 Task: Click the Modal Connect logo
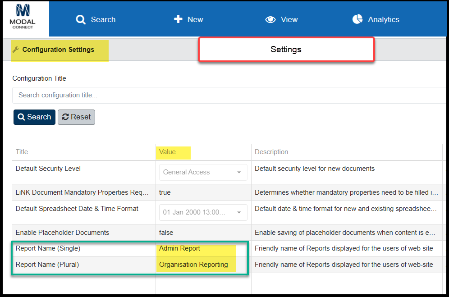pyautogui.click(x=23, y=17)
